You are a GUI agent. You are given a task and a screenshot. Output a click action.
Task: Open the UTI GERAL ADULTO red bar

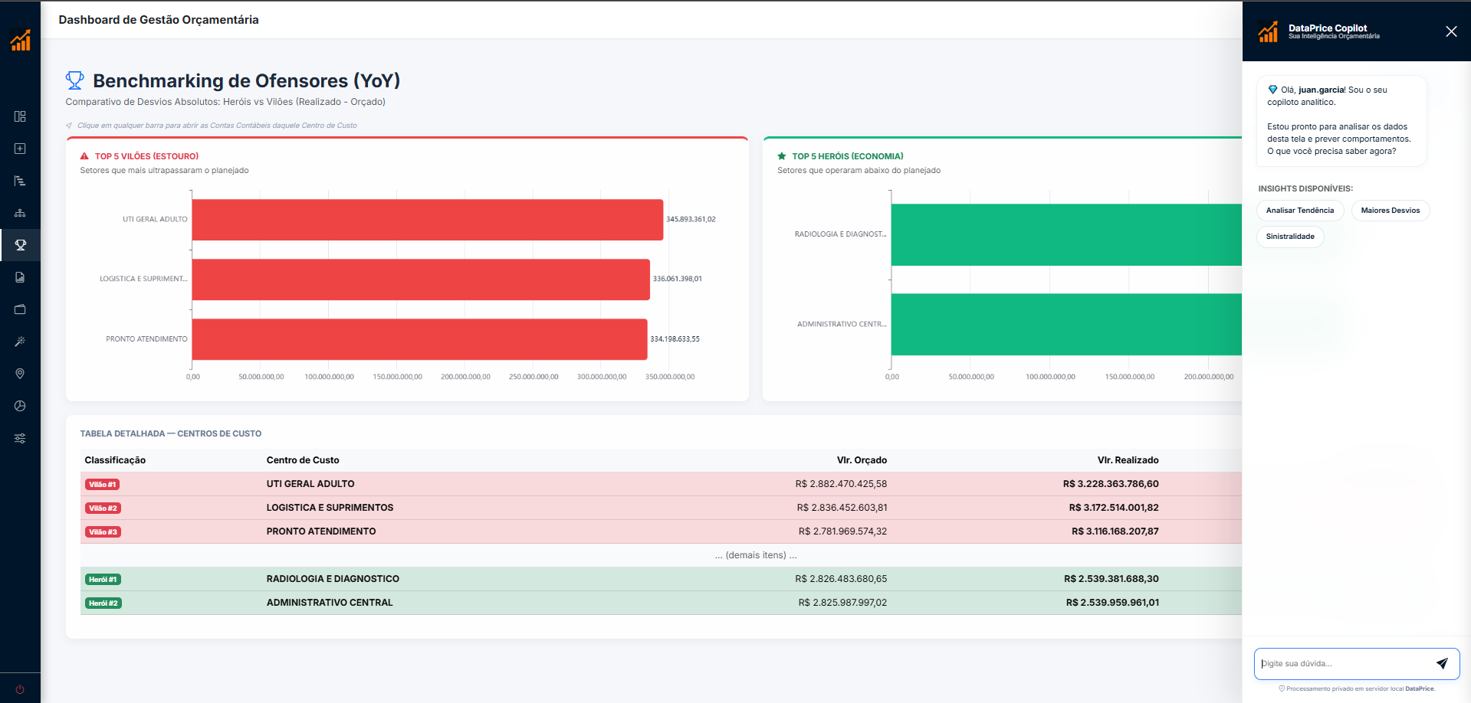pos(427,220)
